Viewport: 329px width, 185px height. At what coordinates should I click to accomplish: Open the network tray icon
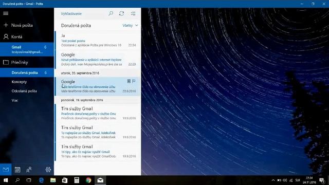point(291,180)
